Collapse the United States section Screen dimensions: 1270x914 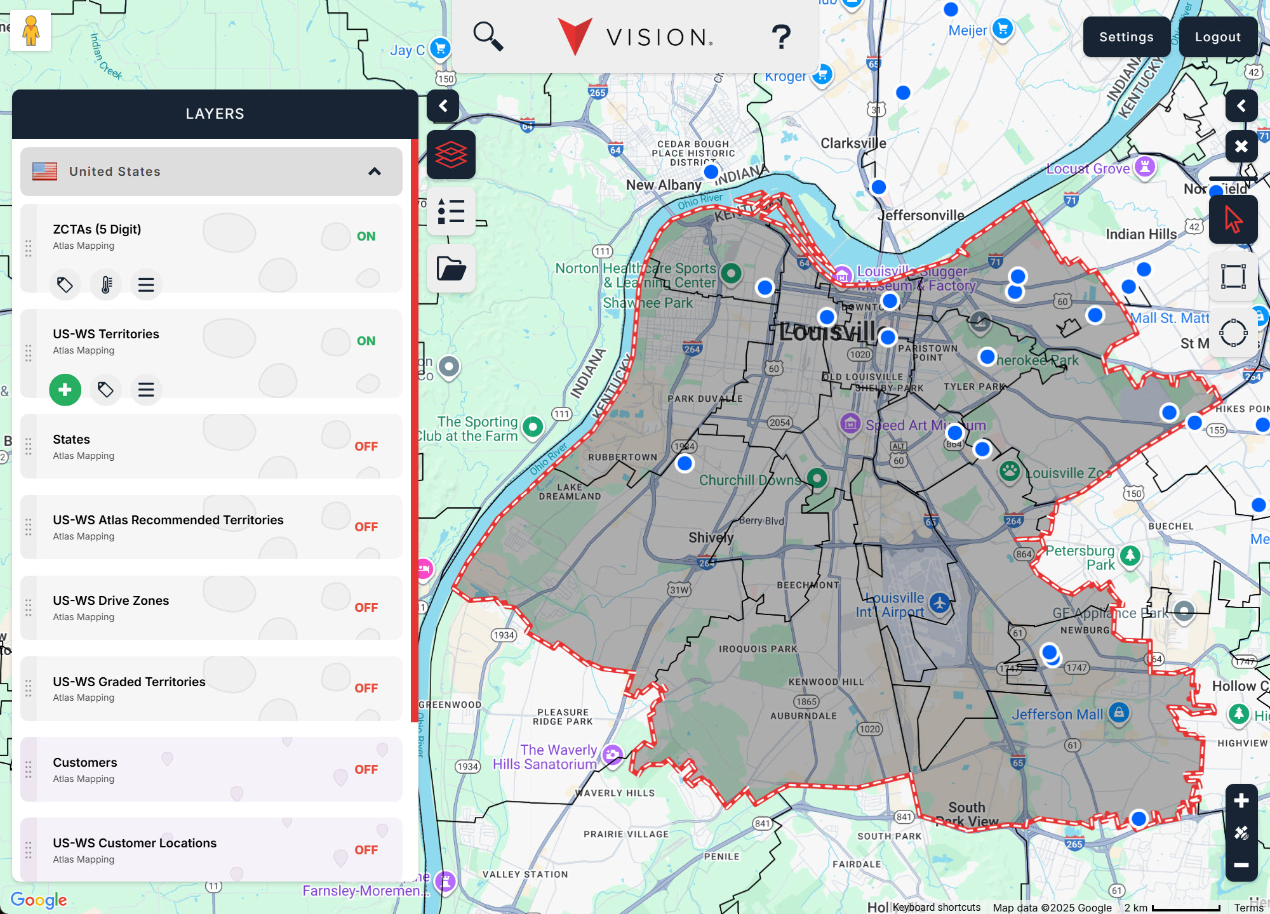(x=375, y=171)
